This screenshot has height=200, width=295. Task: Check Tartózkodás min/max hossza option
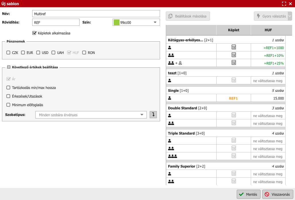[8, 88]
